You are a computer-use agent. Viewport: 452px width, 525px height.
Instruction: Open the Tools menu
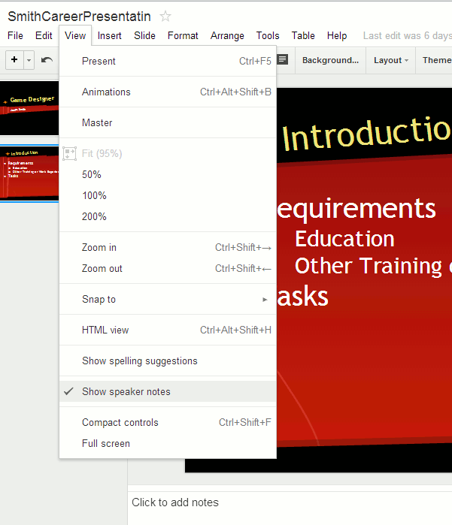[268, 35]
